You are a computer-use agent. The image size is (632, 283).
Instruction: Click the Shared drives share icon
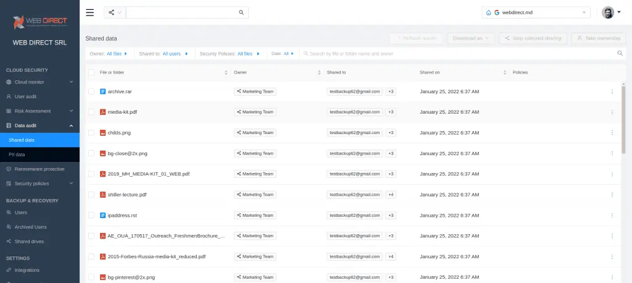[9, 242]
